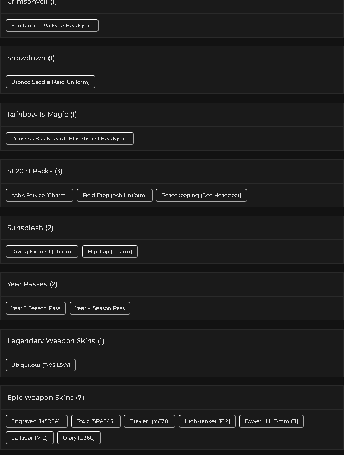Click the Flip-flop (Charm) tag
This screenshot has width=344, height=455.
coord(110,252)
